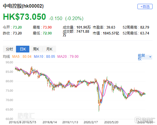The width and height of the screenshot is (157, 125).
Task: Click the 85.00 y-axis label
Action: tap(9, 72)
